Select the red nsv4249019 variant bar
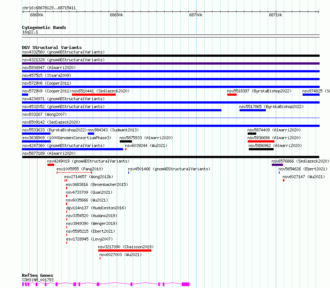Viewport: 330px width, 288px height. click(x=51, y=165)
